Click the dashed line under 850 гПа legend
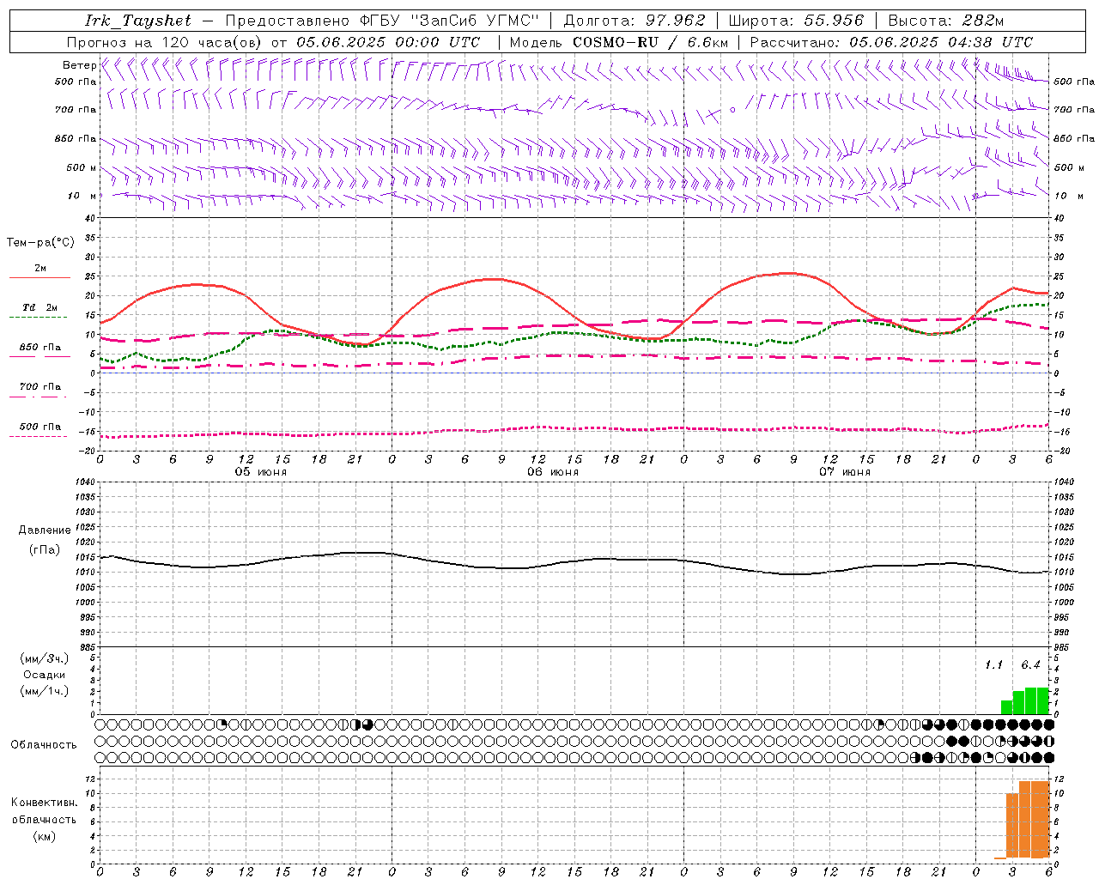1099x879 pixels. coord(39,356)
